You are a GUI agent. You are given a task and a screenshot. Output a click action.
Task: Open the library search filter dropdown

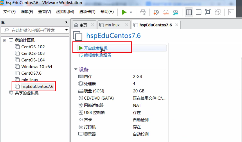pyautogui.click(x=67, y=30)
